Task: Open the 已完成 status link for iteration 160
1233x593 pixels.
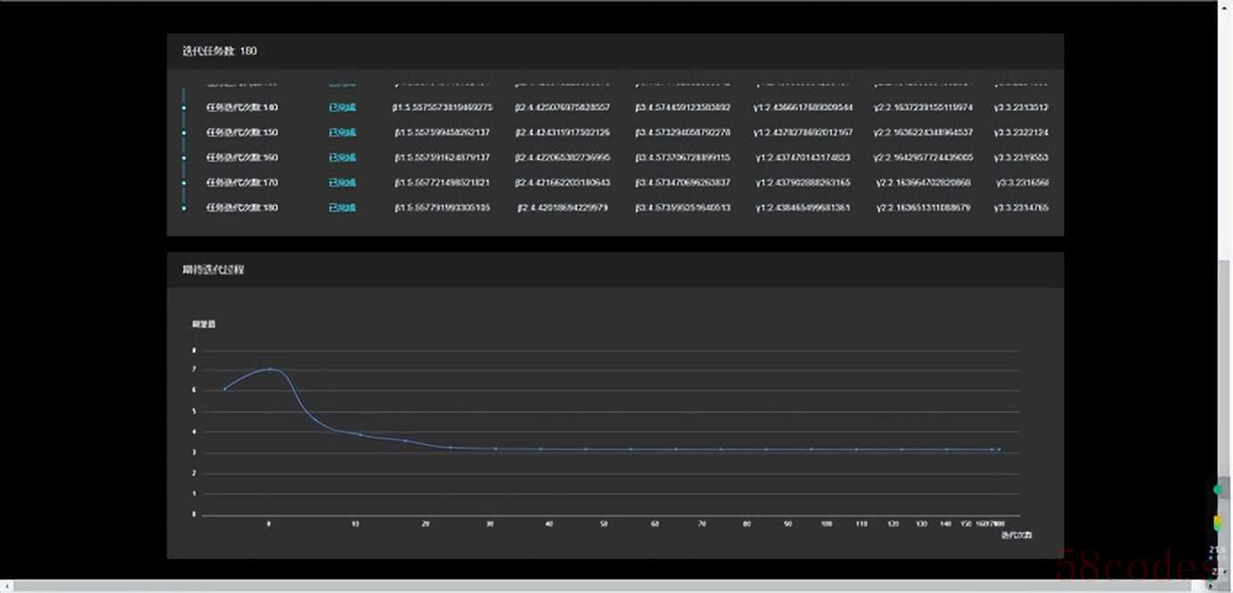Action: 342,158
